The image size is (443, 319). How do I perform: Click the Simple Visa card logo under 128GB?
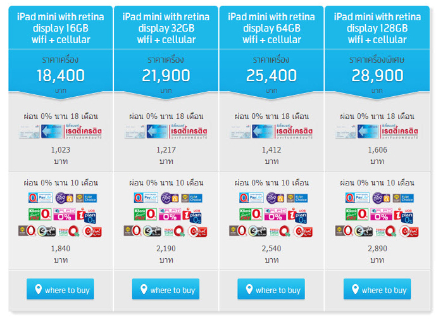tap(363, 232)
